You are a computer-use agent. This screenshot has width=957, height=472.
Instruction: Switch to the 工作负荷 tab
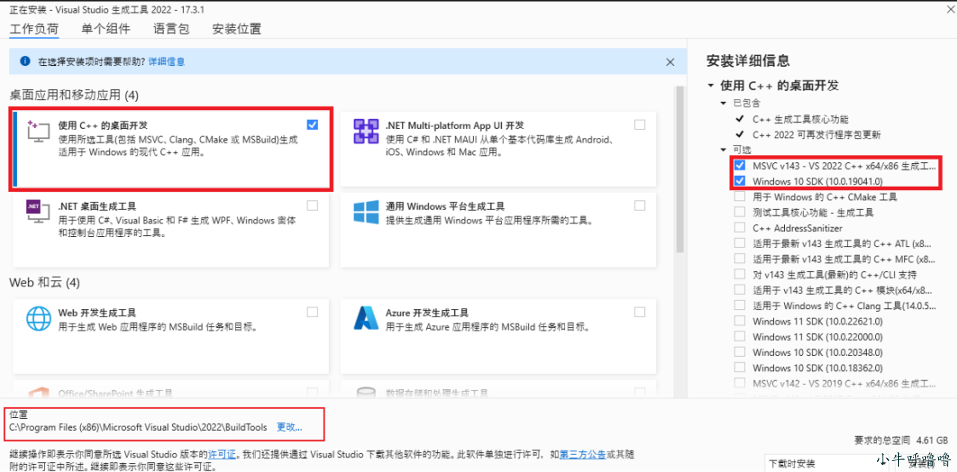click(x=34, y=29)
